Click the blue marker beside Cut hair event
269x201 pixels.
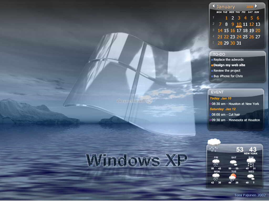pyautogui.click(x=210, y=115)
